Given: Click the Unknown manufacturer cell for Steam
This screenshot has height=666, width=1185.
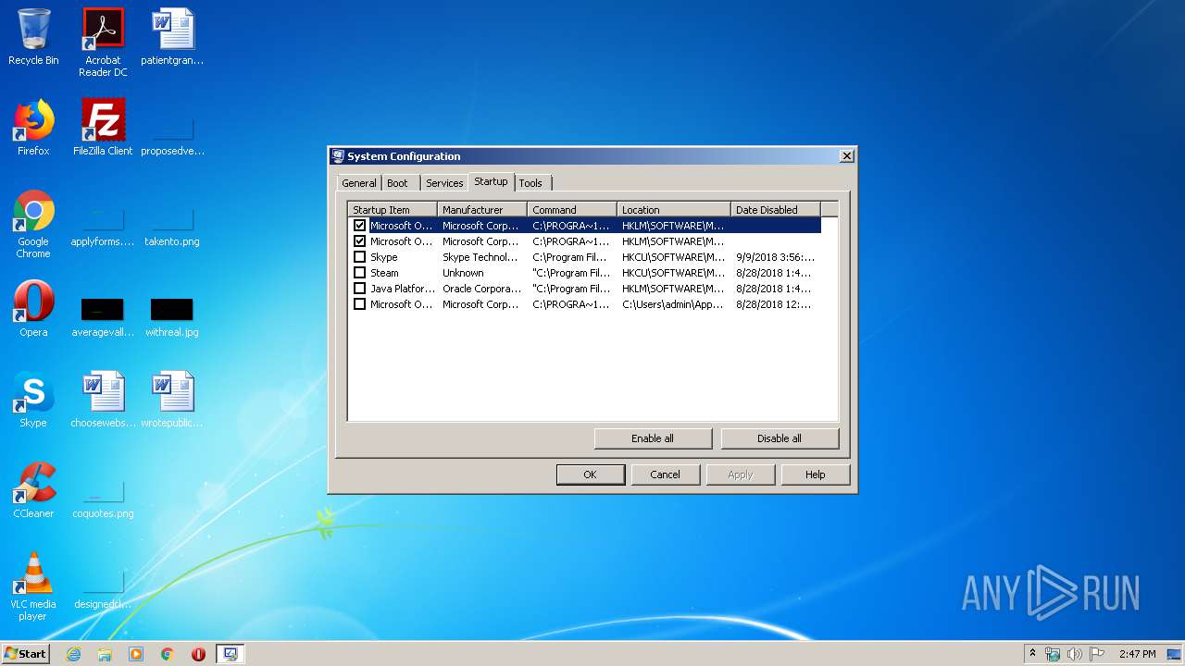Looking at the screenshot, I should (x=463, y=273).
